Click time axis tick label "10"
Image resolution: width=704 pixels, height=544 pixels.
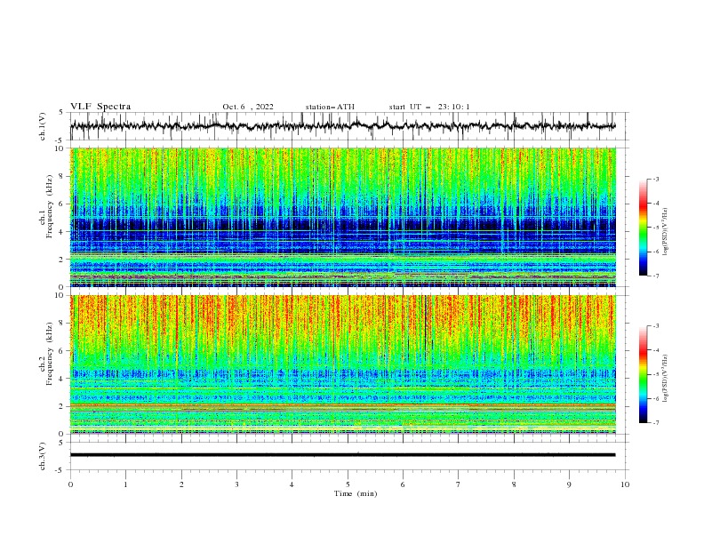[625, 484]
